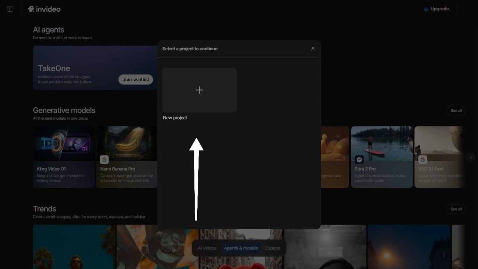Switch to the AI videos tab
Screen dimensions: 478x269
207,248
